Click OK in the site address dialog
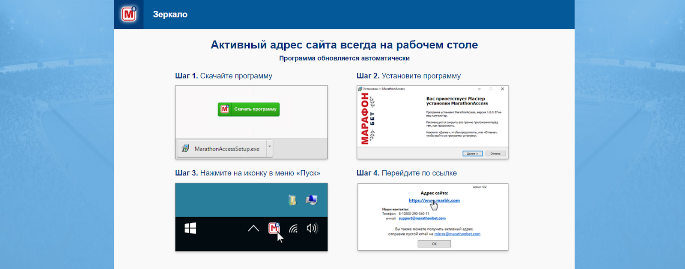 pos(434,244)
